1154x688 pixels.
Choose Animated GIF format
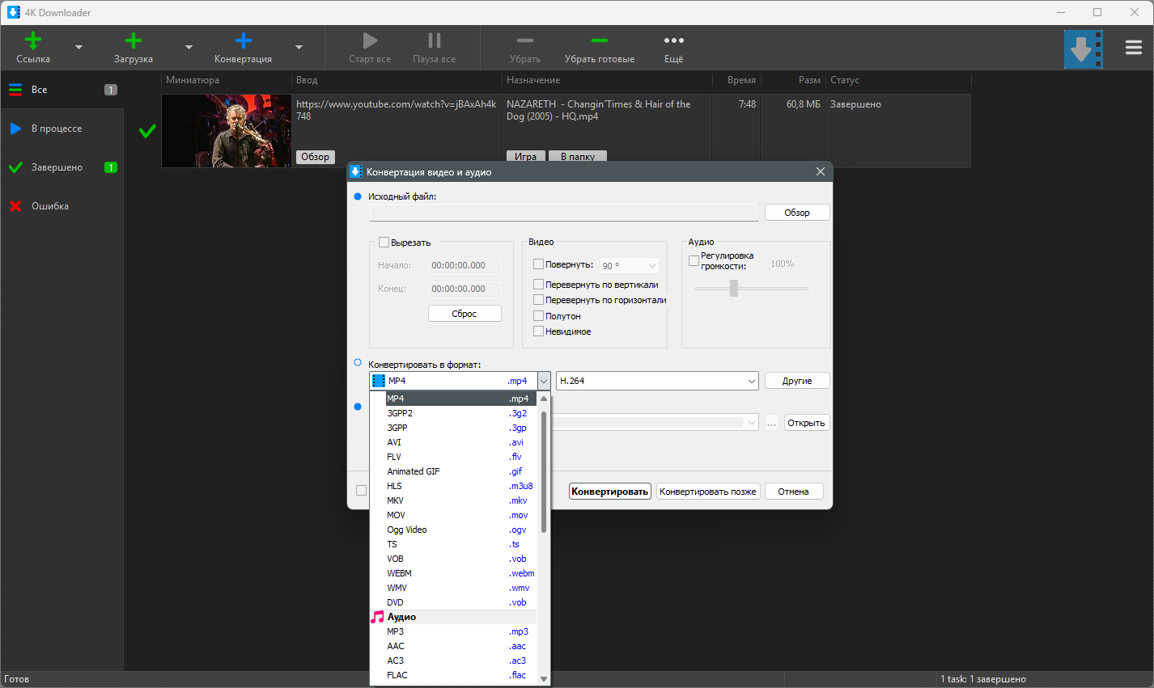(453, 471)
